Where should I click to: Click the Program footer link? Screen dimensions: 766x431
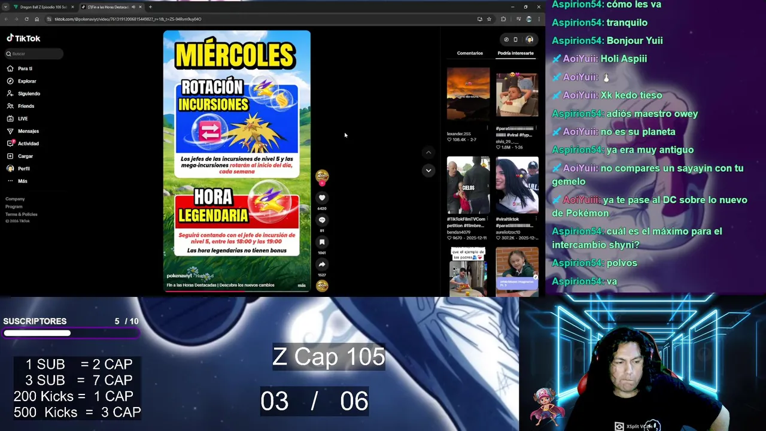(14, 207)
